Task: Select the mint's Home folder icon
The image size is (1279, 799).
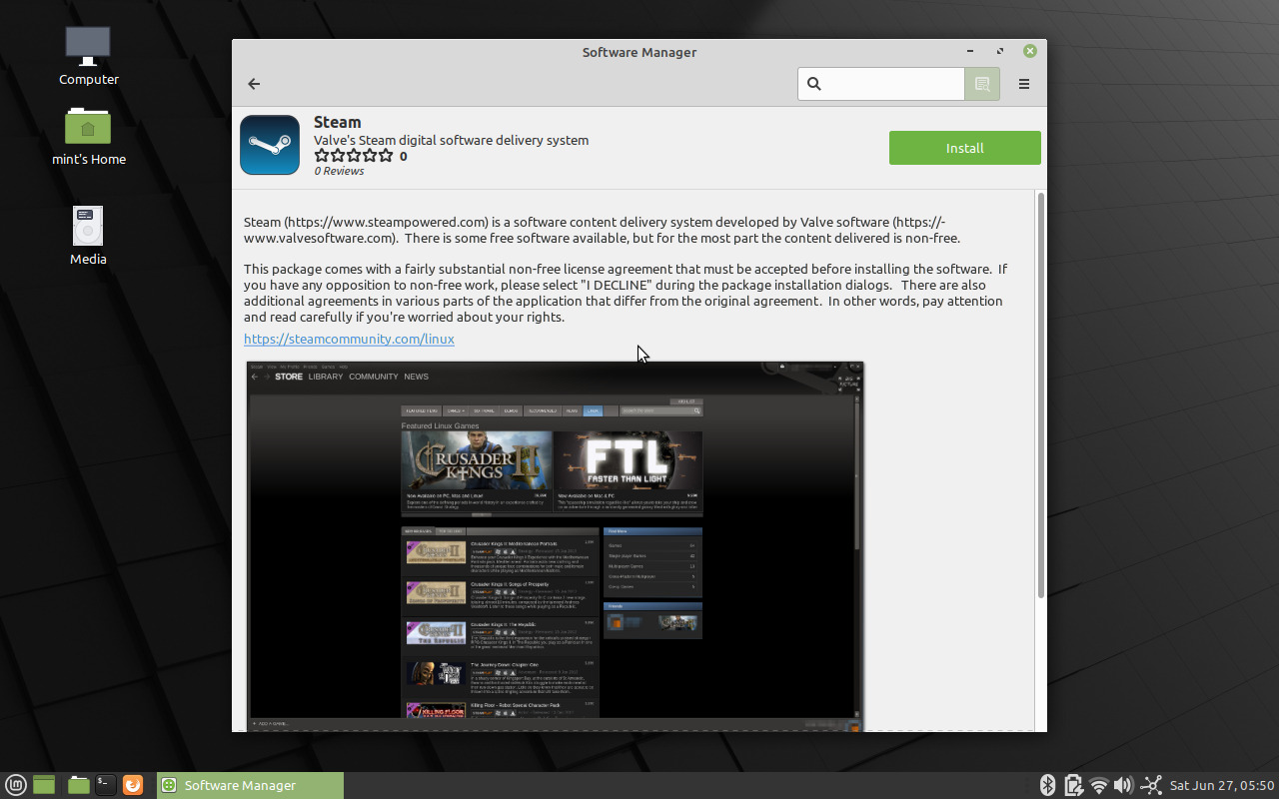Action: pyautogui.click(x=88, y=136)
